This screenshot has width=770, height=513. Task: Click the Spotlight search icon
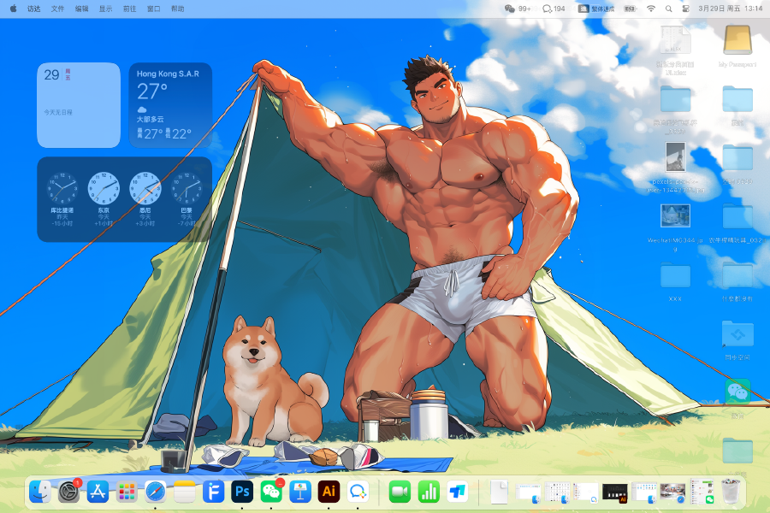(668, 8)
